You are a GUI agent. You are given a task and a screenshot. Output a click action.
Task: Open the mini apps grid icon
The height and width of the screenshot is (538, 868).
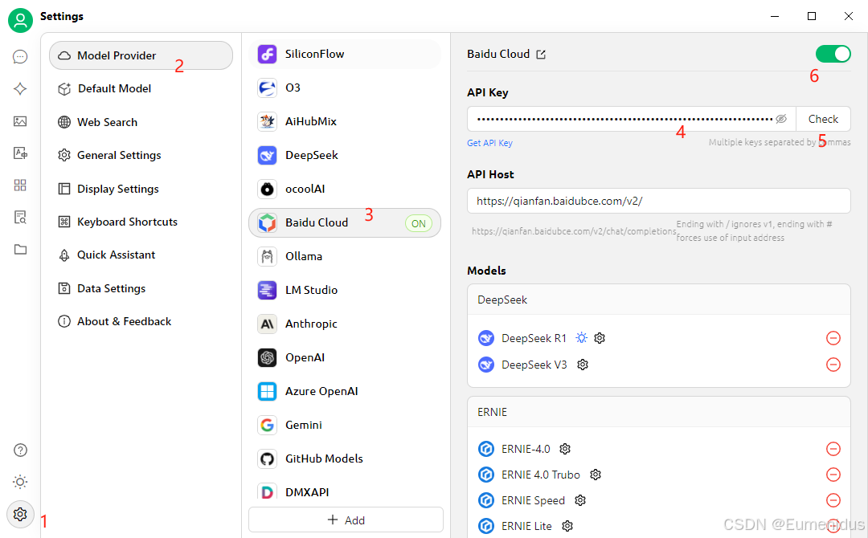pos(20,185)
